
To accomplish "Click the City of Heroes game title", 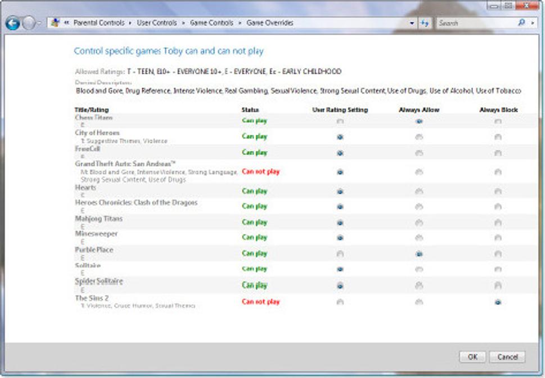I will tap(97, 133).
